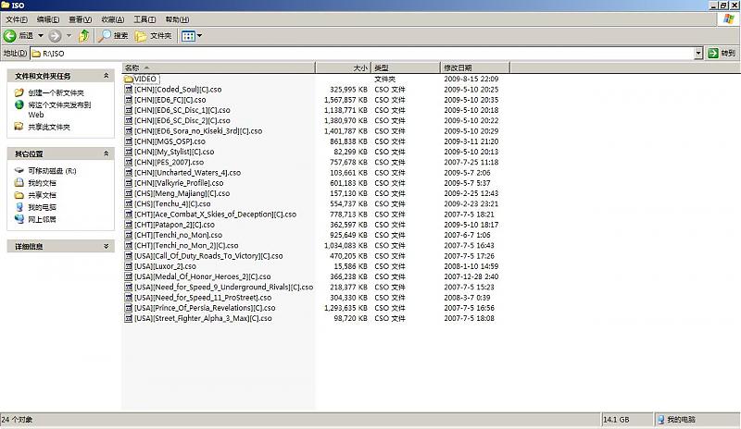Click the Forward arrow icon
This screenshot has width=741, height=429.
tap(55, 35)
